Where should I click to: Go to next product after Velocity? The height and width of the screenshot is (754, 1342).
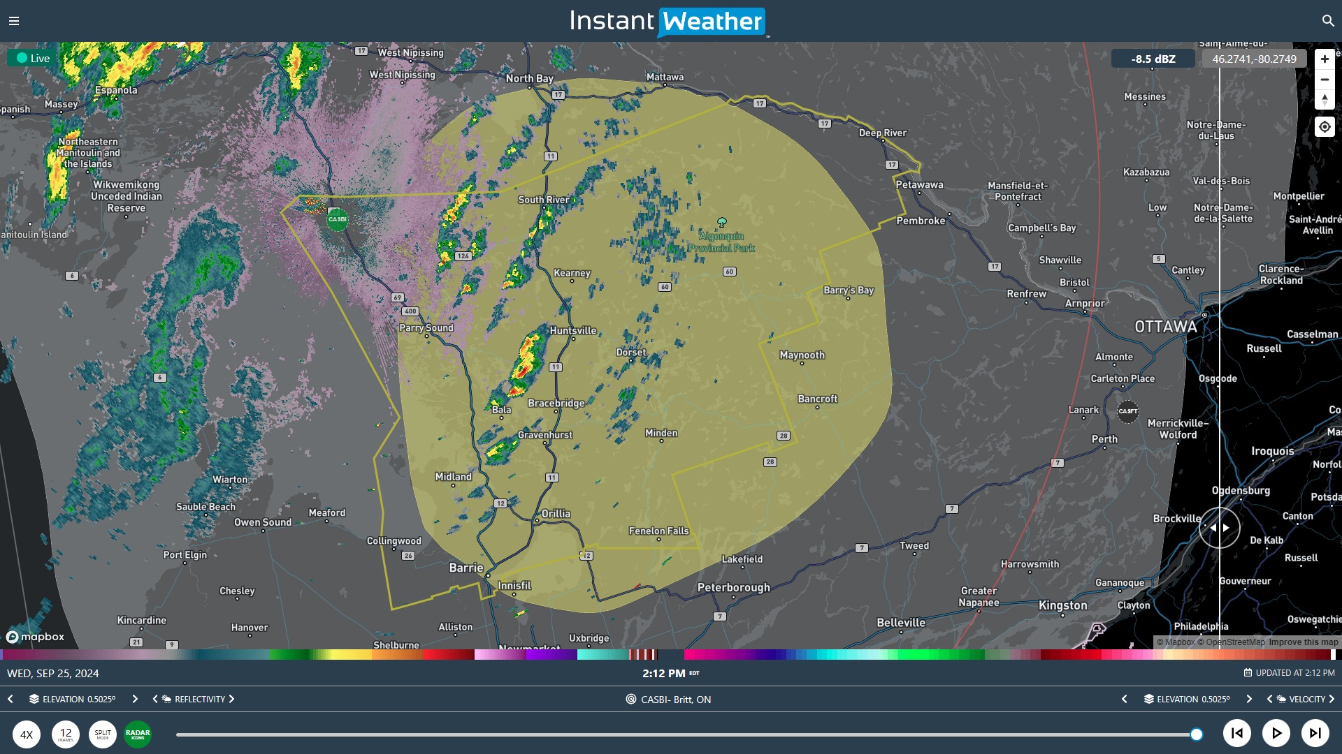click(1332, 699)
